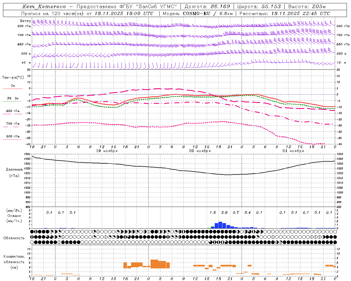Click the 3.9 precipitation value
The image size is (351, 281).
coord(224,212)
